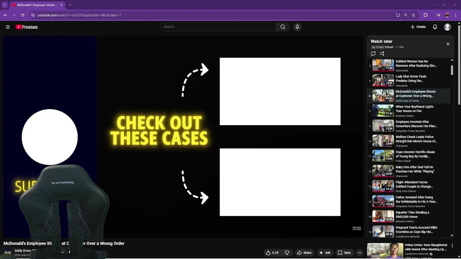
Task: Open TyScuti playlist owner link
Action: tap(389, 47)
